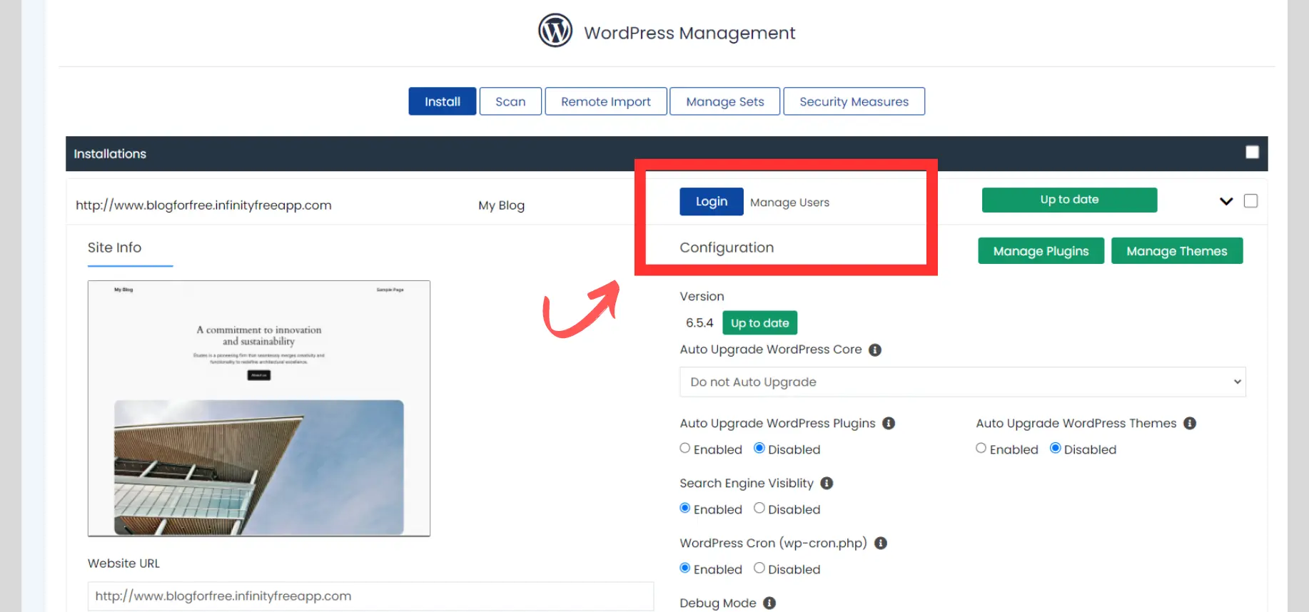Open the Remote Import tab
The width and height of the screenshot is (1309, 612).
coord(606,101)
